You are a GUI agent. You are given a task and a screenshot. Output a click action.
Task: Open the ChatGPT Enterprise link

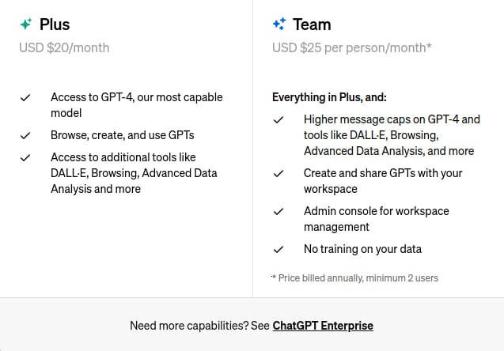323,326
